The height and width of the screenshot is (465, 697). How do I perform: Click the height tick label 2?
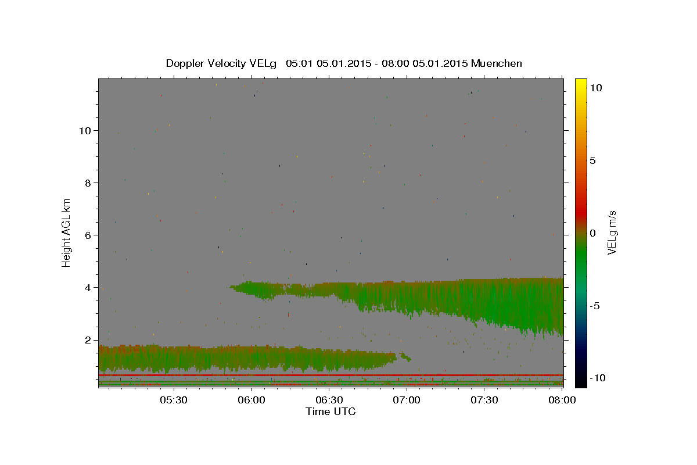pyautogui.click(x=89, y=340)
